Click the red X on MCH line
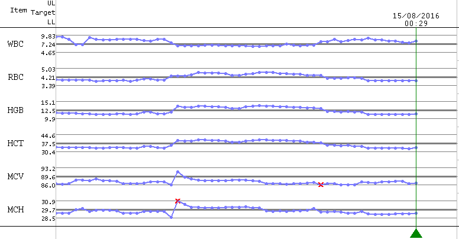459x239 pixels. (177, 201)
